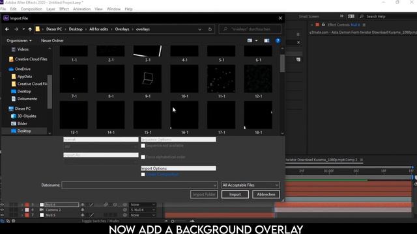Toggle Create Composition checkbox

pyautogui.click(x=143, y=174)
